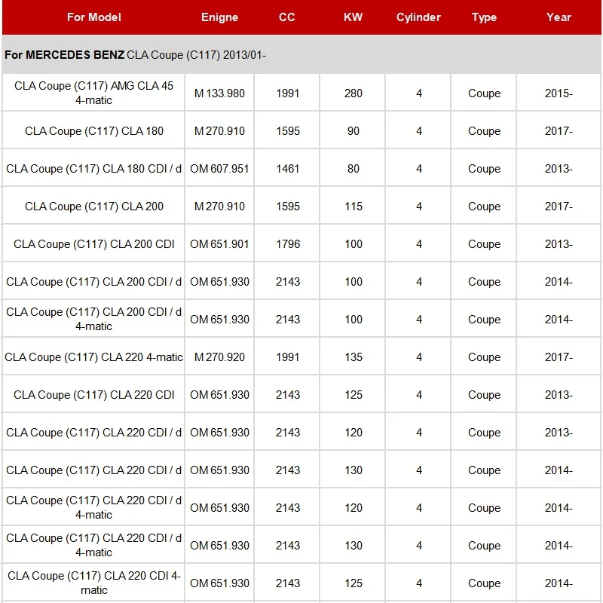Click the KW value '80'
The height and width of the screenshot is (603, 603).
pos(353,169)
